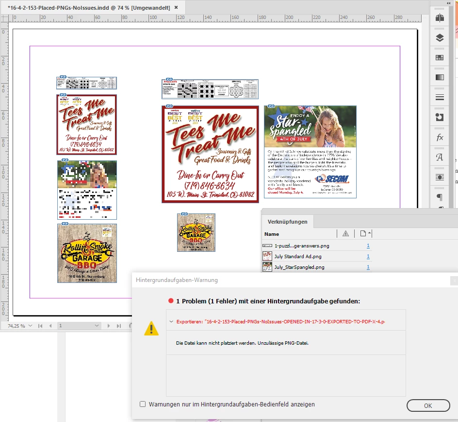Select the Verknüpfungen panel tab
Screen dimensions: 458x422
pyautogui.click(x=287, y=222)
